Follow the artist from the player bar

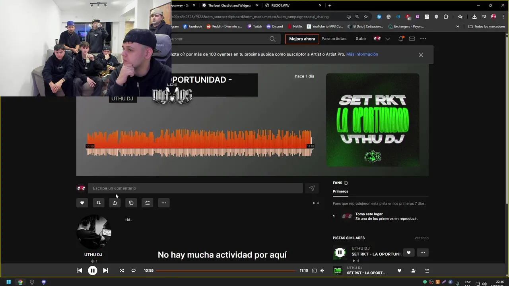click(413, 271)
